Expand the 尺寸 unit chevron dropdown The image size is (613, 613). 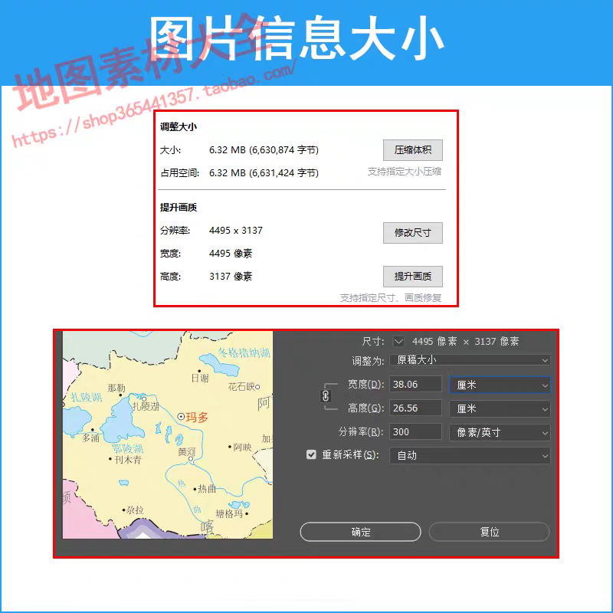coord(398,341)
